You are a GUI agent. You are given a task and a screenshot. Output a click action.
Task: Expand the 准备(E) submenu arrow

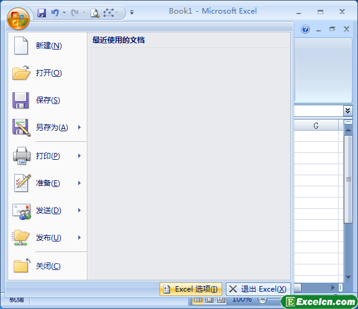click(79, 183)
